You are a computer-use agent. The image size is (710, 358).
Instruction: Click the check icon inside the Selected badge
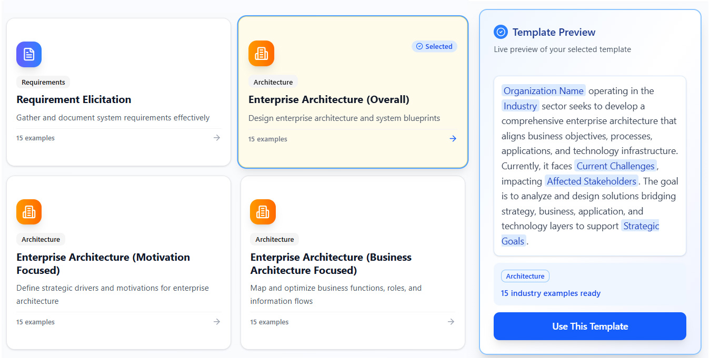pyautogui.click(x=419, y=46)
